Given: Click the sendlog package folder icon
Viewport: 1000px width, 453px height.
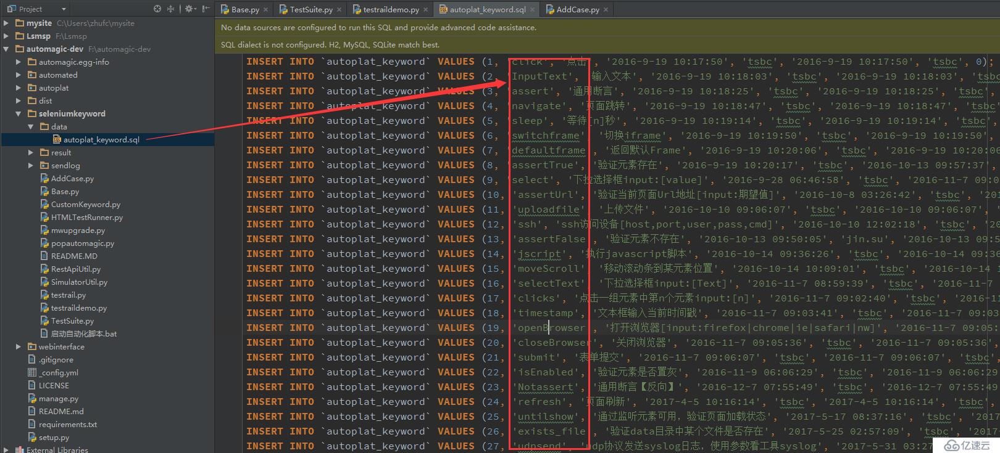Looking at the screenshot, I should [44, 165].
